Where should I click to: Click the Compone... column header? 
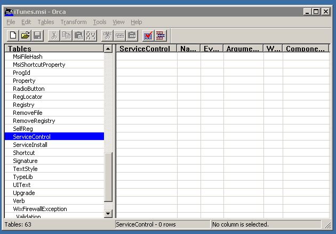306,49
